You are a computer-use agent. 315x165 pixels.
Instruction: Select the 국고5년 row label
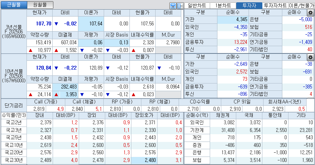[14, 138]
